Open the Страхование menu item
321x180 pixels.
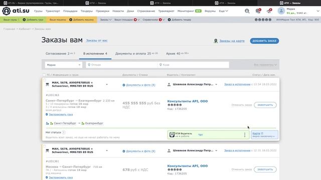click(146, 11)
